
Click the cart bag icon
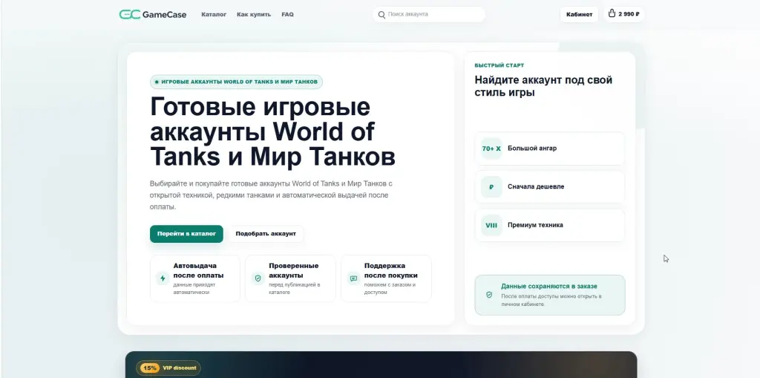point(612,13)
